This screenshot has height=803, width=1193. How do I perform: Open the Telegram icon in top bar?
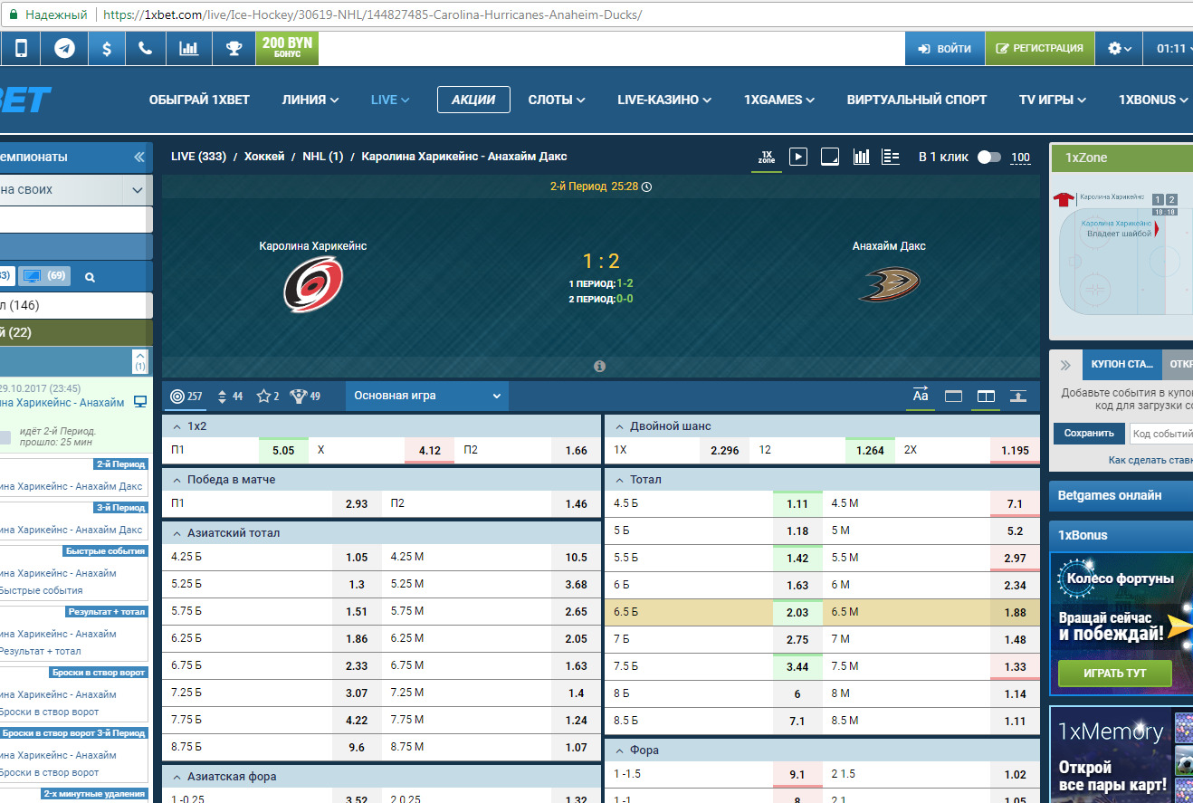pos(64,48)
